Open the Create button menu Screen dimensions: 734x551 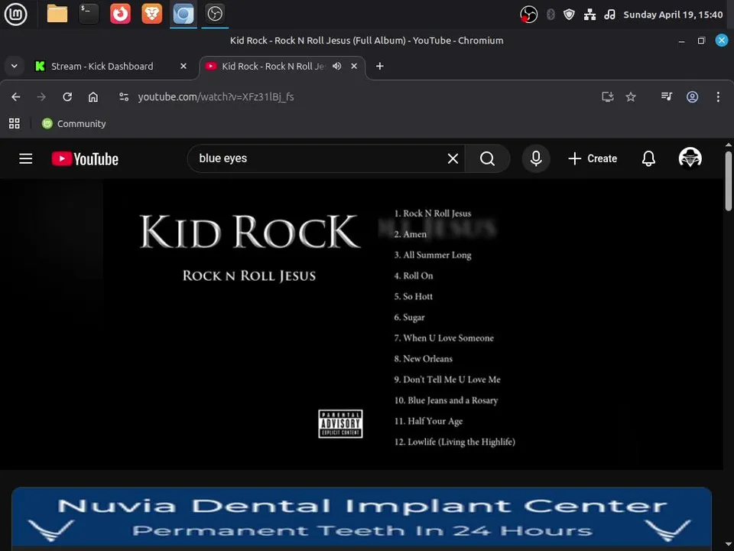(593, 159)
